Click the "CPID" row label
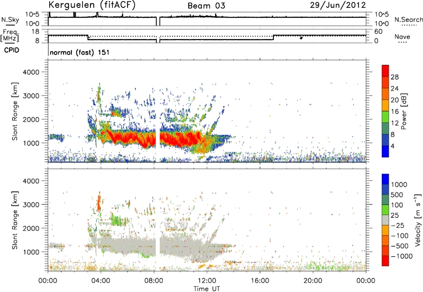 point(12,50)
